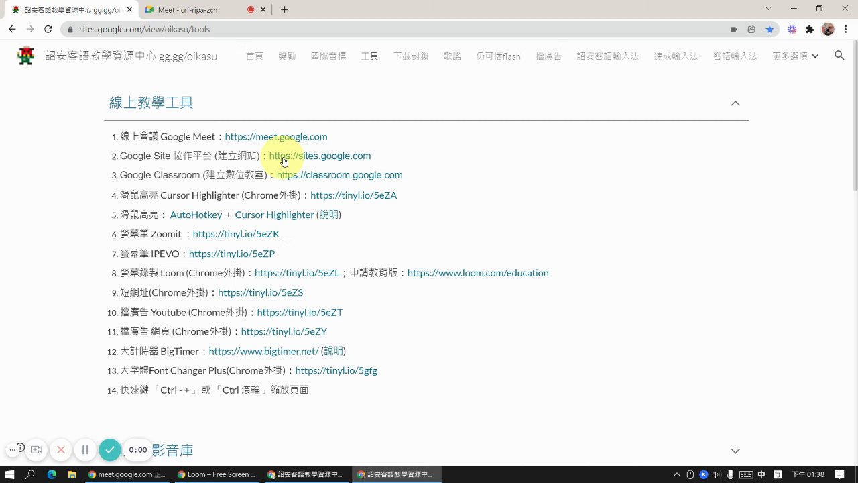Open the Extensions puzzle piece icon
Image resolution: width=858 pixels, height=483 pixels.
coord(810,29)
